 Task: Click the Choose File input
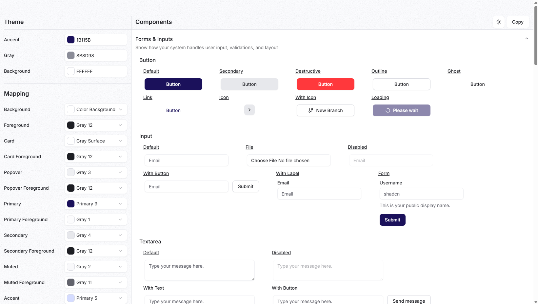[289, 161]
